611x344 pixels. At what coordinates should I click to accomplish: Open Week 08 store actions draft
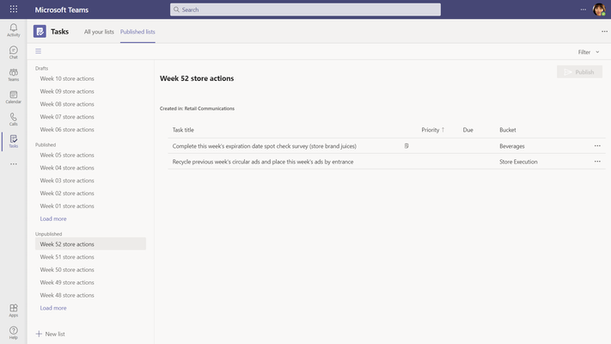tap(67, 104)
